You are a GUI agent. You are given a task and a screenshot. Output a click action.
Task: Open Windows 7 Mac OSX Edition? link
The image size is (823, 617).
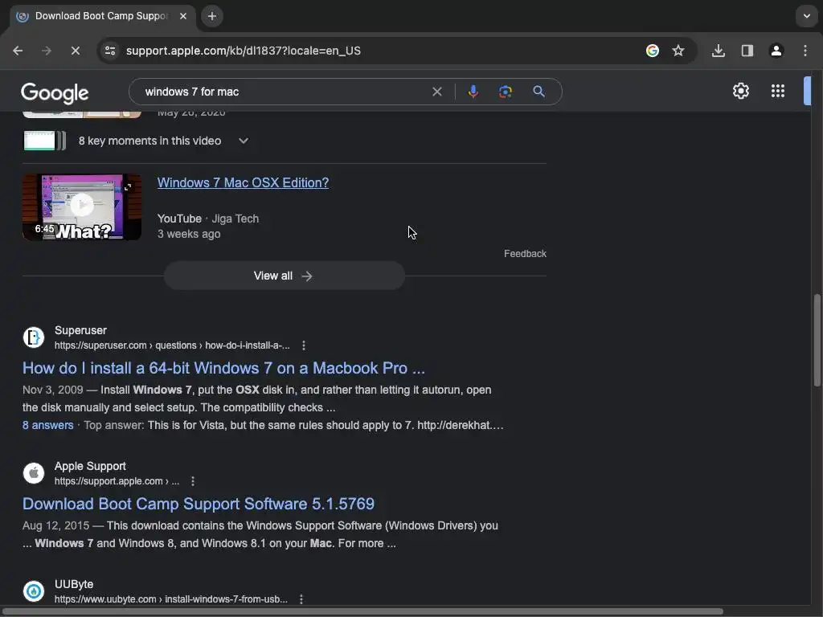243,182
